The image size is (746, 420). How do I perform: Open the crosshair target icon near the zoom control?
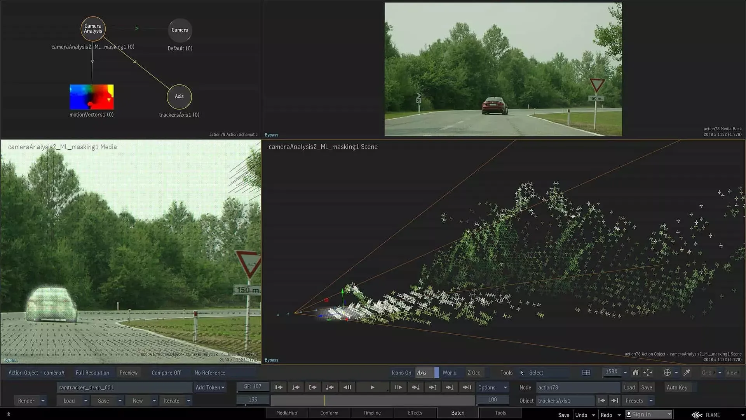coord(668,372)
